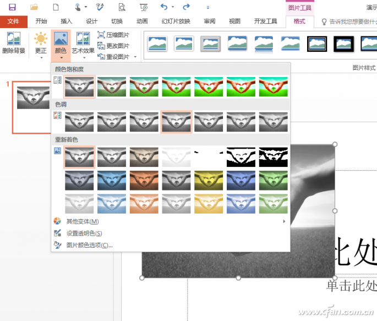Open the 文件 file tab
Screen dimensions: 377x321
pyautogui.click(x=13, y=21)
